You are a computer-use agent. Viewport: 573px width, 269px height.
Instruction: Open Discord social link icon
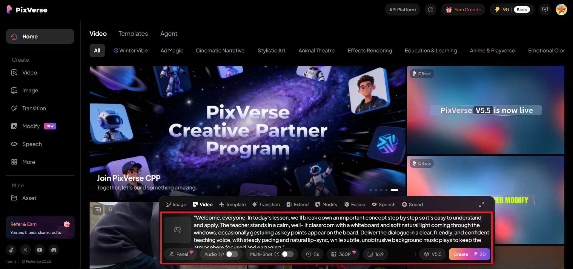(54, 250)
